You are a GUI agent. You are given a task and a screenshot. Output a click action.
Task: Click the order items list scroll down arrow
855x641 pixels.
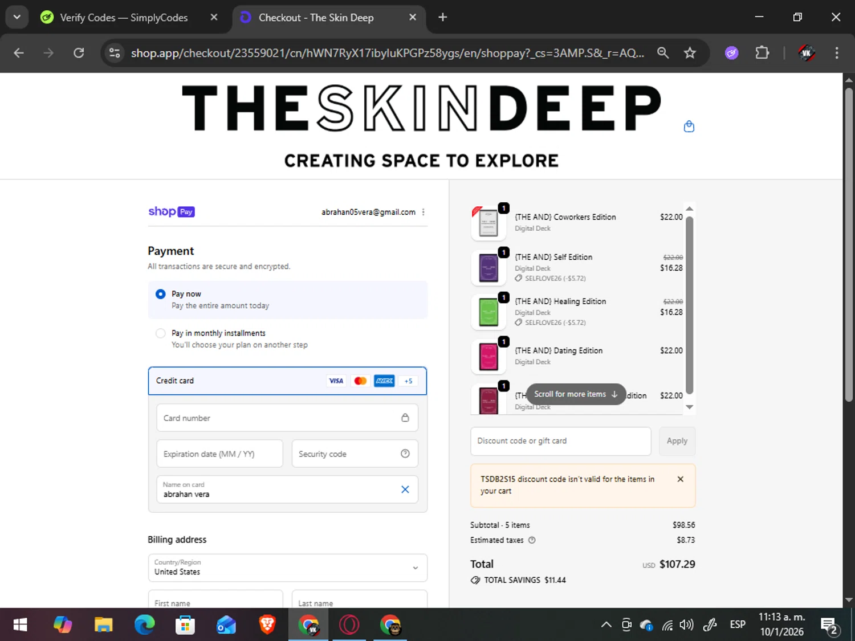tap(689, 407)
